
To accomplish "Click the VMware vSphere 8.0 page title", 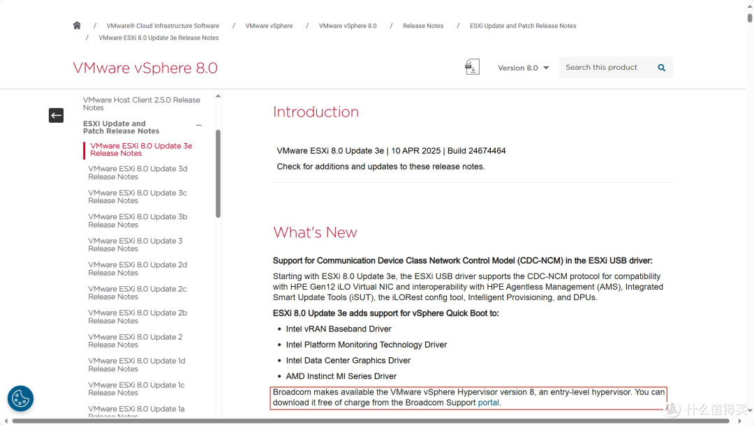I will [145, 68].
